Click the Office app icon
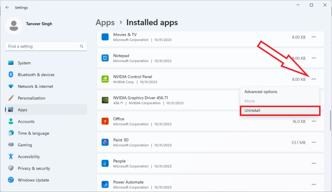This screenshot has height=192, width=332. pyautogui.click(x=105, y=121)
